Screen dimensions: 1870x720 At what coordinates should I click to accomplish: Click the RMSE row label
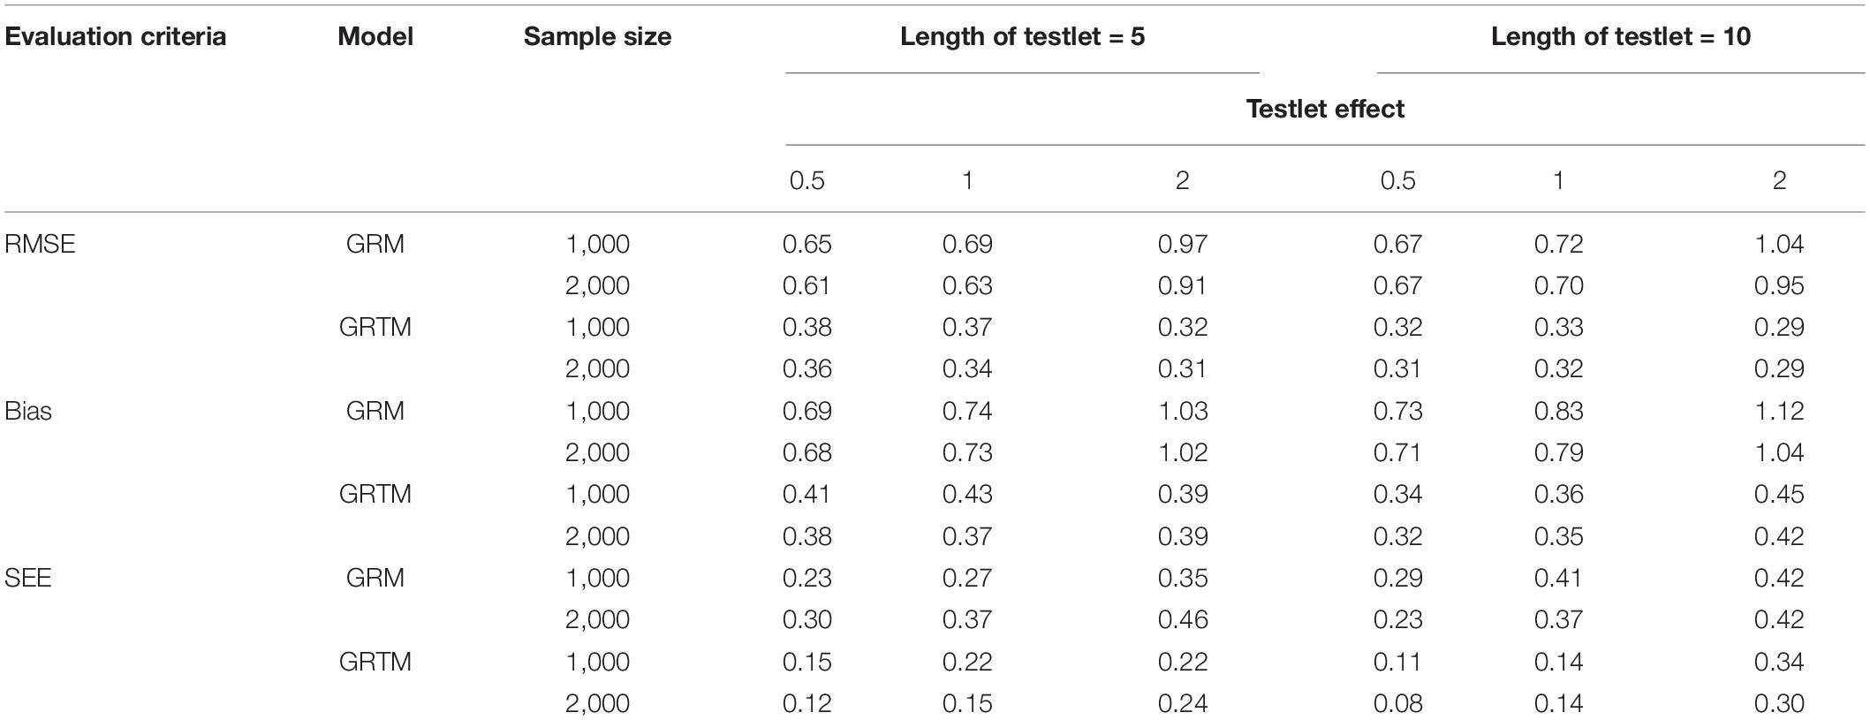coord(40,244)
